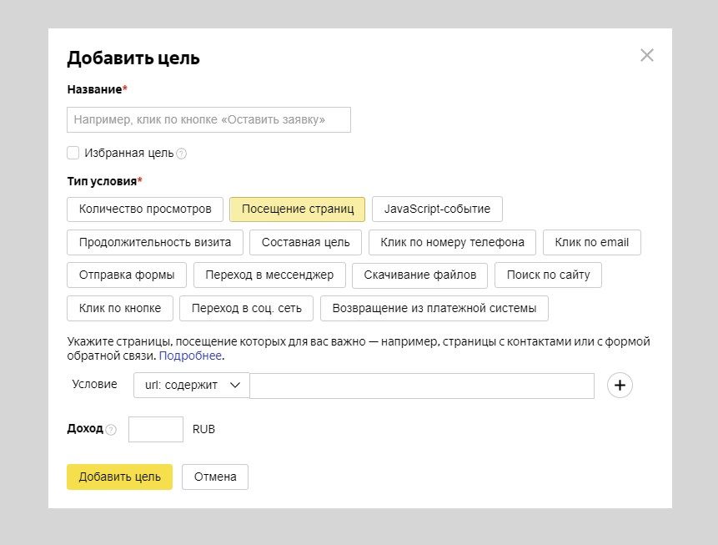Click help icon next to Доход
This screenshot has width=718, height=545.
coord(111,430)
